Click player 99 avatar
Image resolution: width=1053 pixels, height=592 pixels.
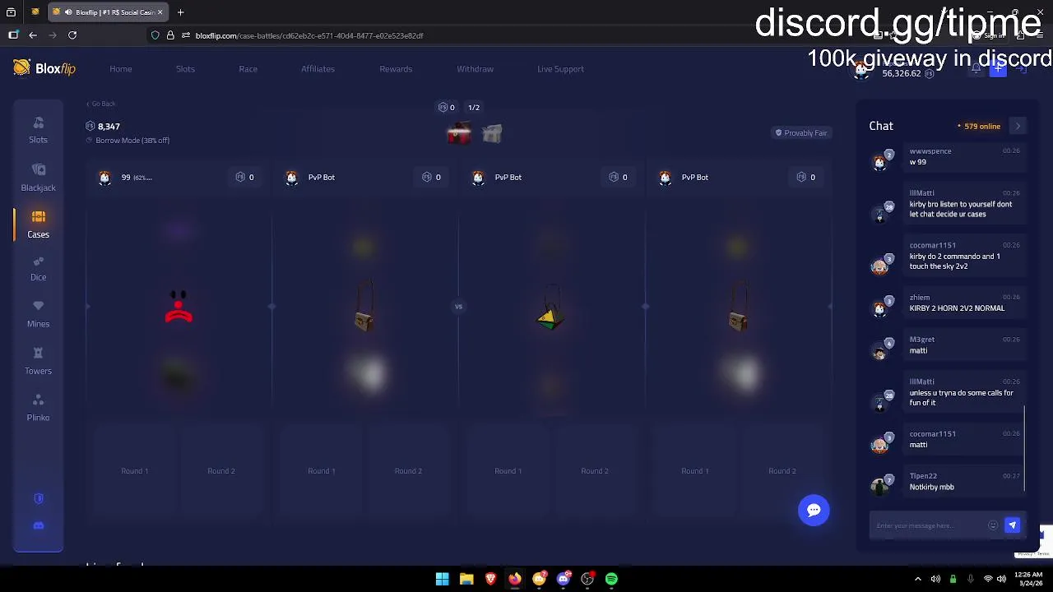104,178
